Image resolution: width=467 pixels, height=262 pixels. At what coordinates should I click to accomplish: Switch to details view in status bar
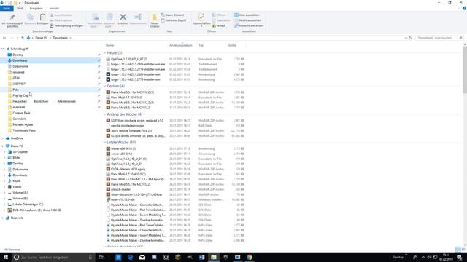tap(458, 249)
